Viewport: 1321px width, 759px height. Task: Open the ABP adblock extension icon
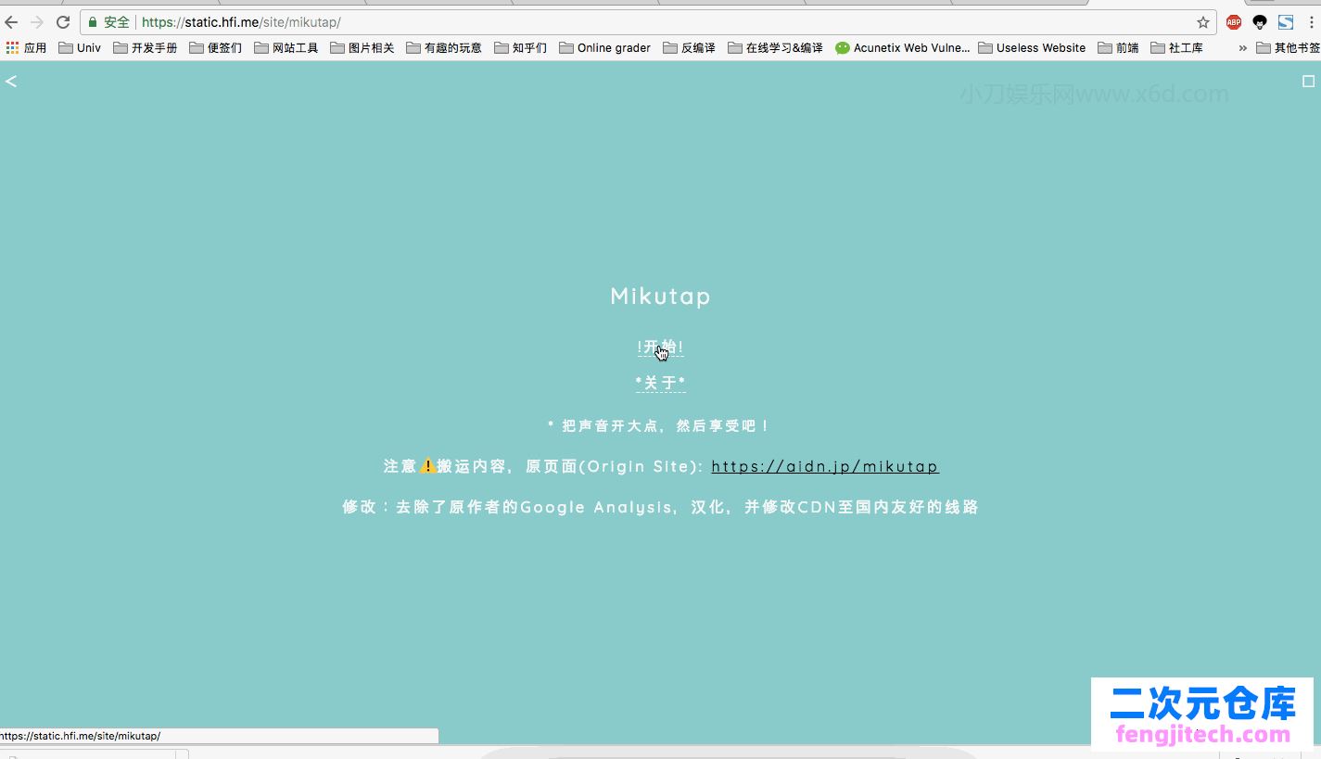click(1234, 22)
